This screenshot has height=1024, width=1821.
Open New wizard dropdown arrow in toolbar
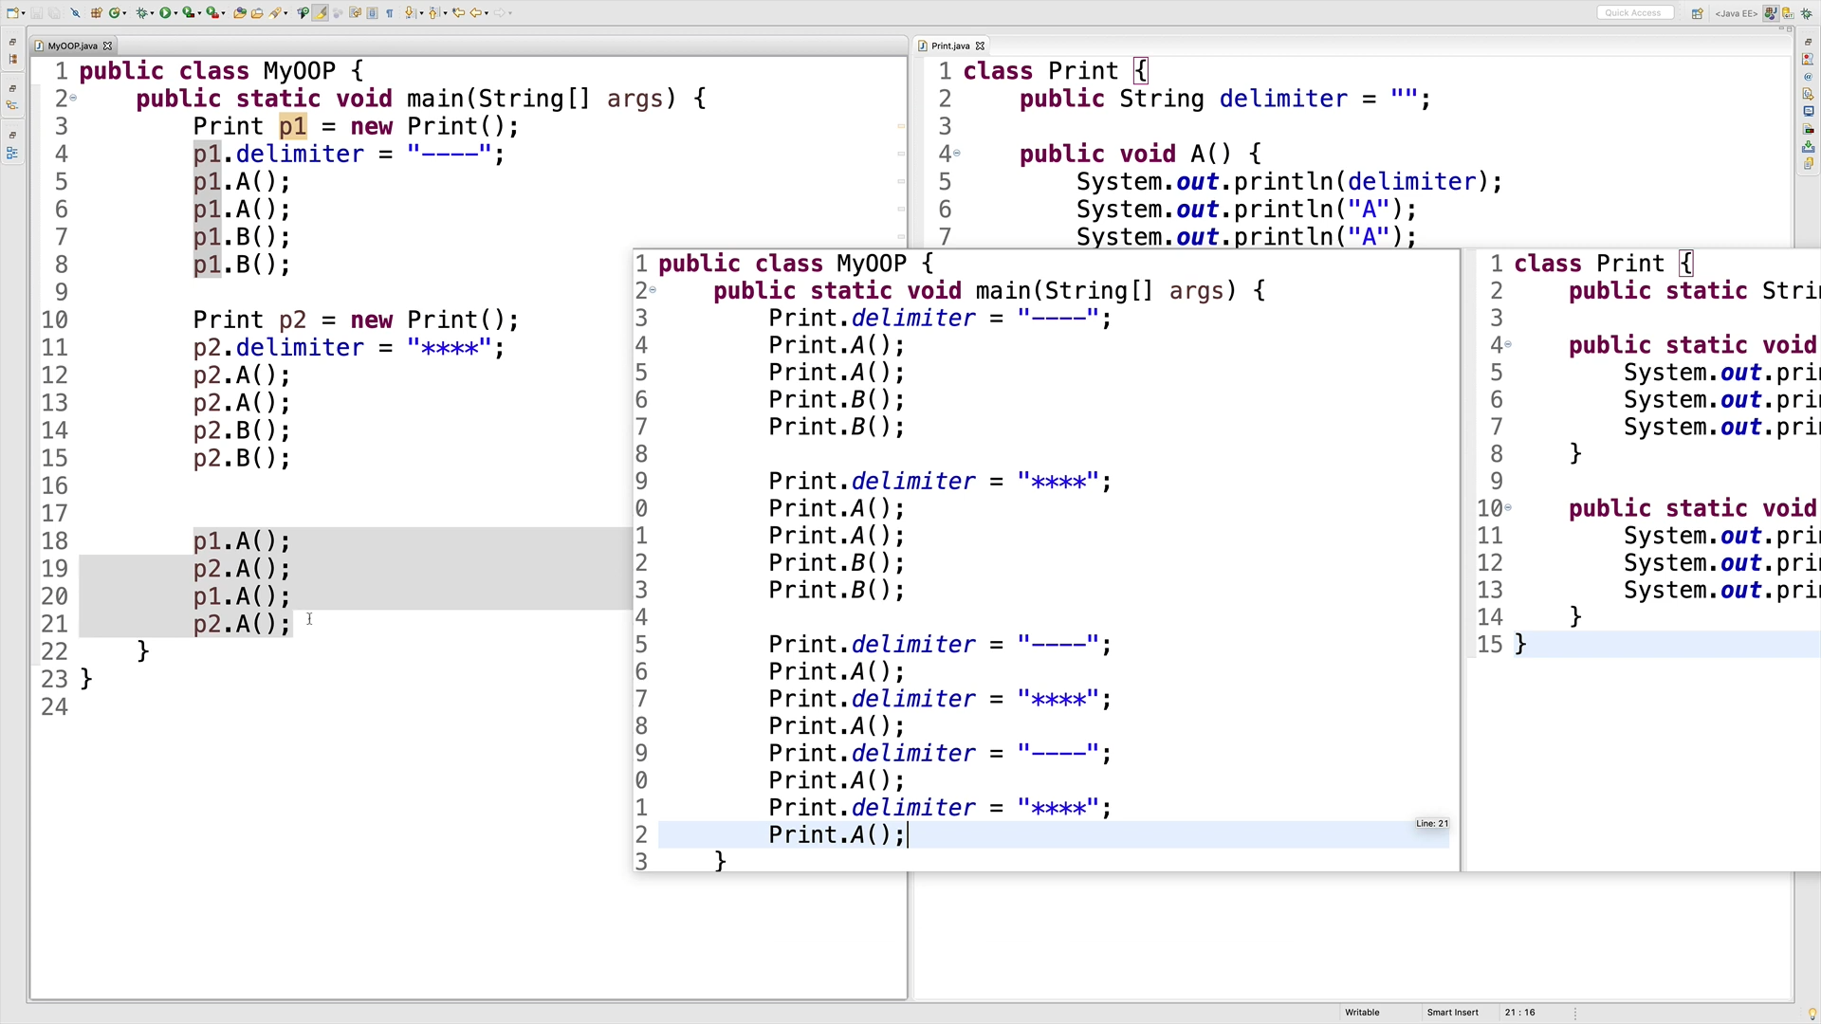24,13
